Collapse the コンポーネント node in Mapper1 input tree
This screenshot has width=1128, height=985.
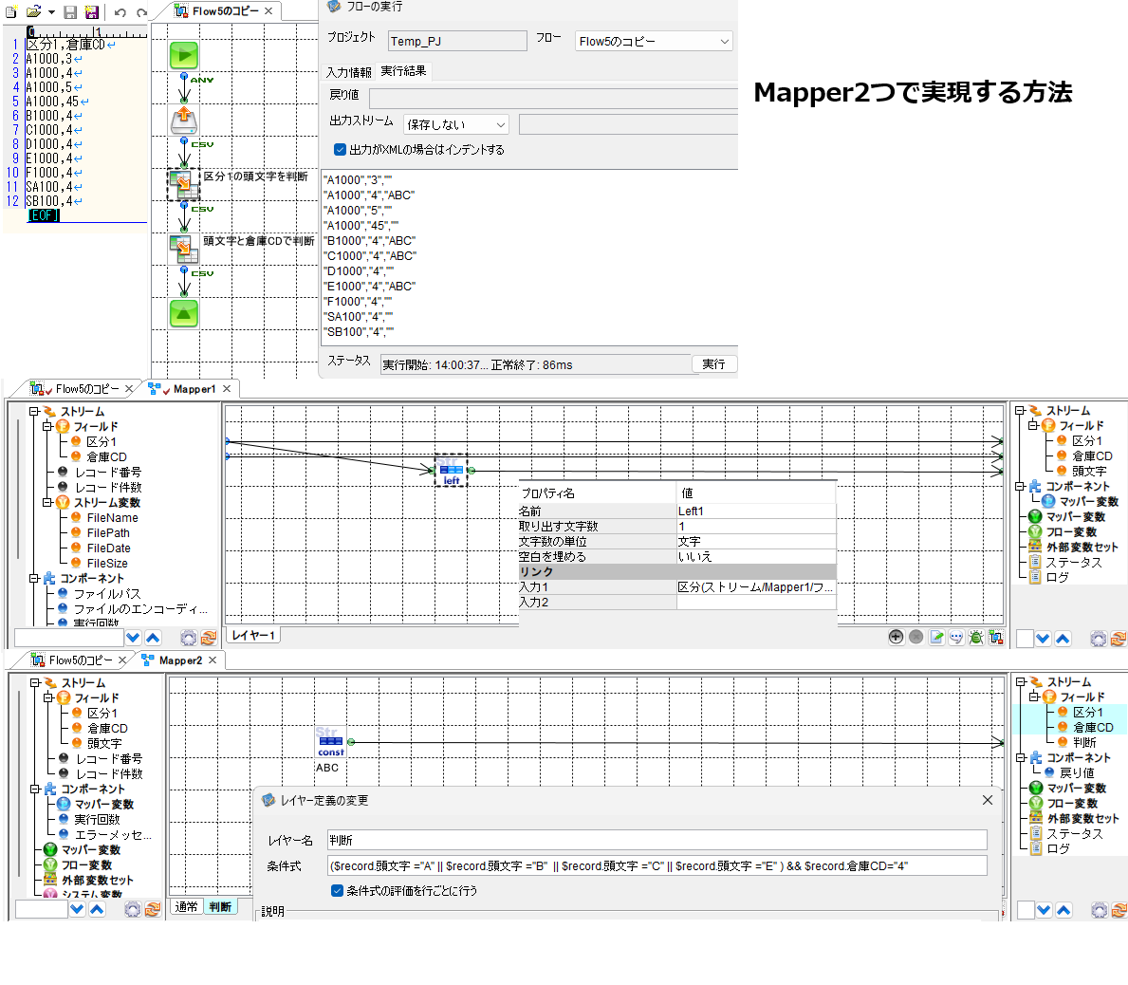(34, 579)
